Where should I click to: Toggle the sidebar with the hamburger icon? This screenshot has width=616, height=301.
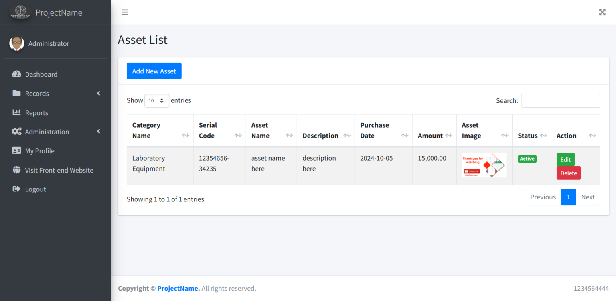coord(124,12)
